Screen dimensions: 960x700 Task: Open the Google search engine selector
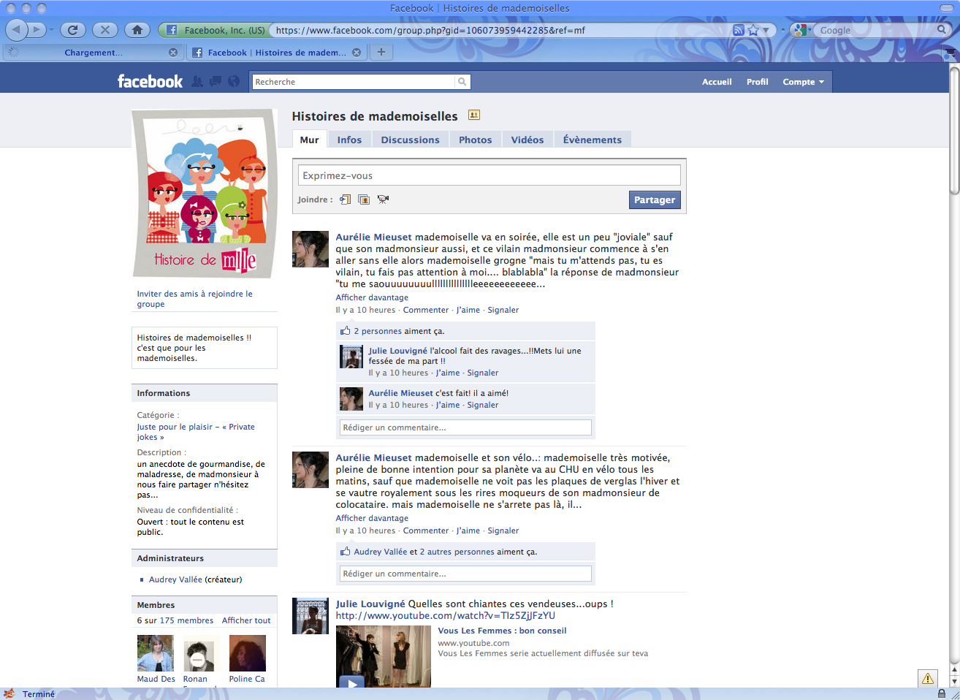[803, 30]
